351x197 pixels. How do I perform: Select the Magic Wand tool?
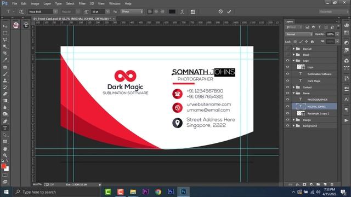point(5,47)
